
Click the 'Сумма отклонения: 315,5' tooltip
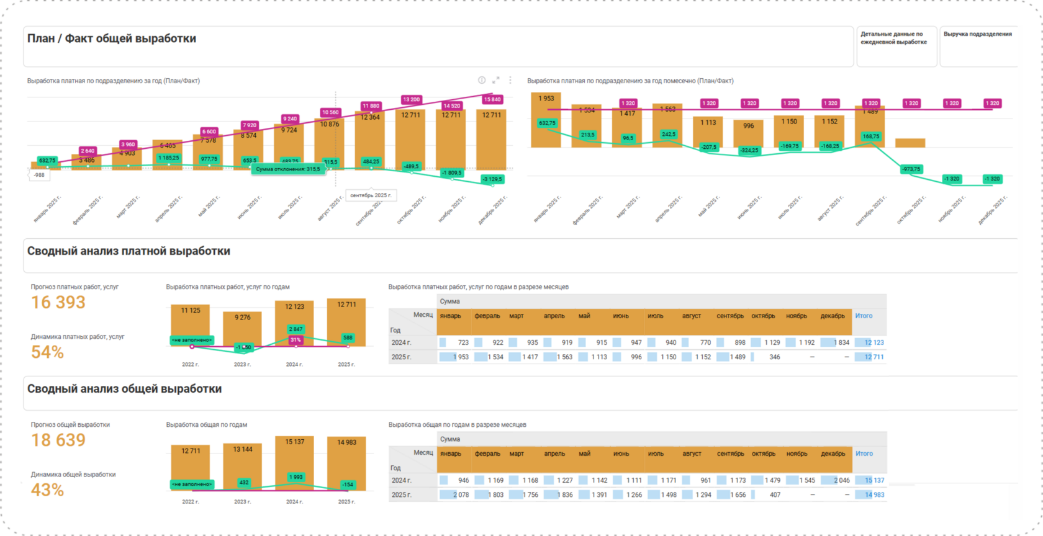click(288, 169)
